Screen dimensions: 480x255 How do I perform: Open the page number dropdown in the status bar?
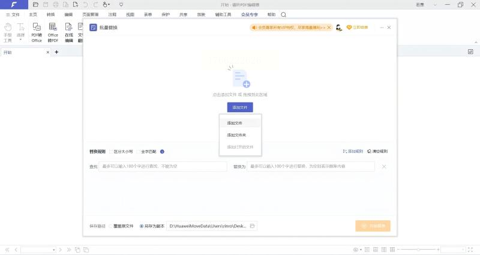coord(53,250)
